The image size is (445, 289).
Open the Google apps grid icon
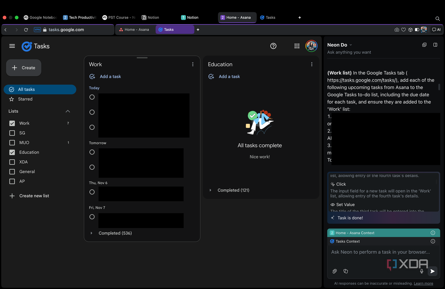(297, 46)
